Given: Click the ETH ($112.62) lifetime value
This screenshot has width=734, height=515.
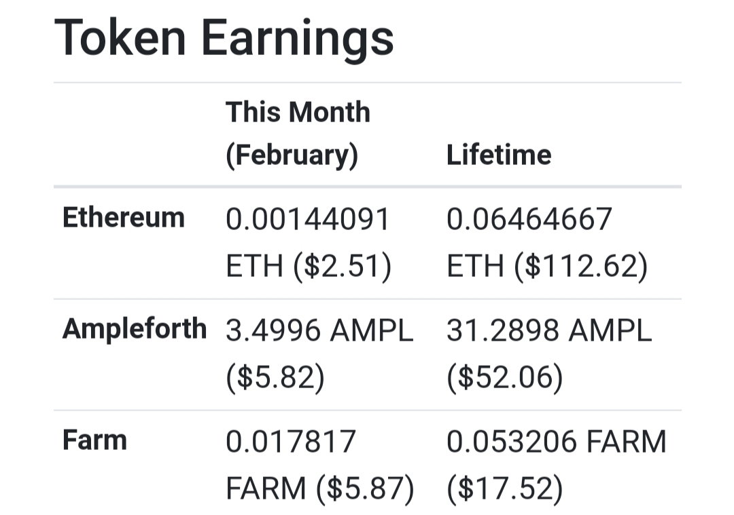Looking at the screenshot, I should click(x=547, y=267).
